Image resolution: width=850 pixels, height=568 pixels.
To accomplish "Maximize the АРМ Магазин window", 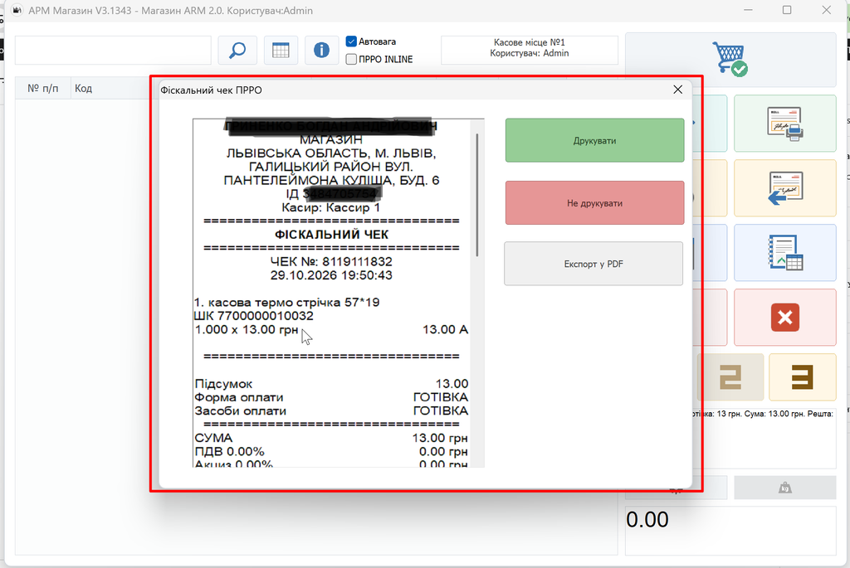I will tap(787, 10).
